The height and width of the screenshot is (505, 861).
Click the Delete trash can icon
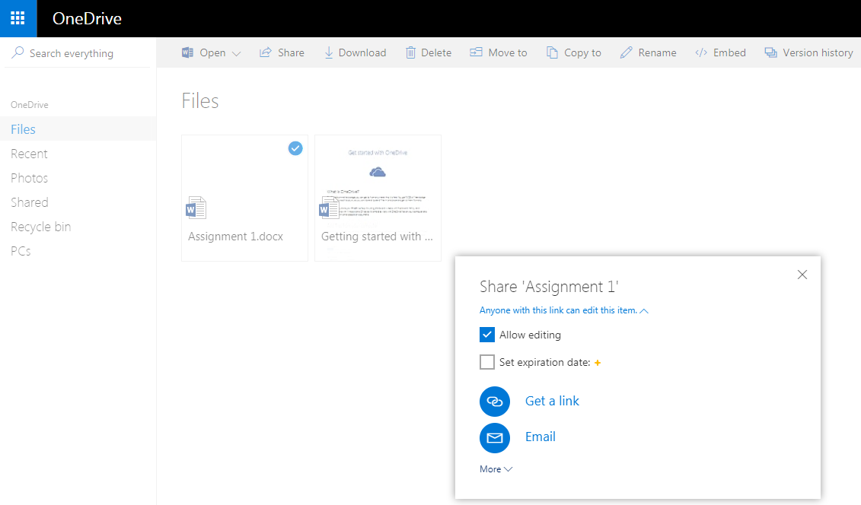pos(410,52)
